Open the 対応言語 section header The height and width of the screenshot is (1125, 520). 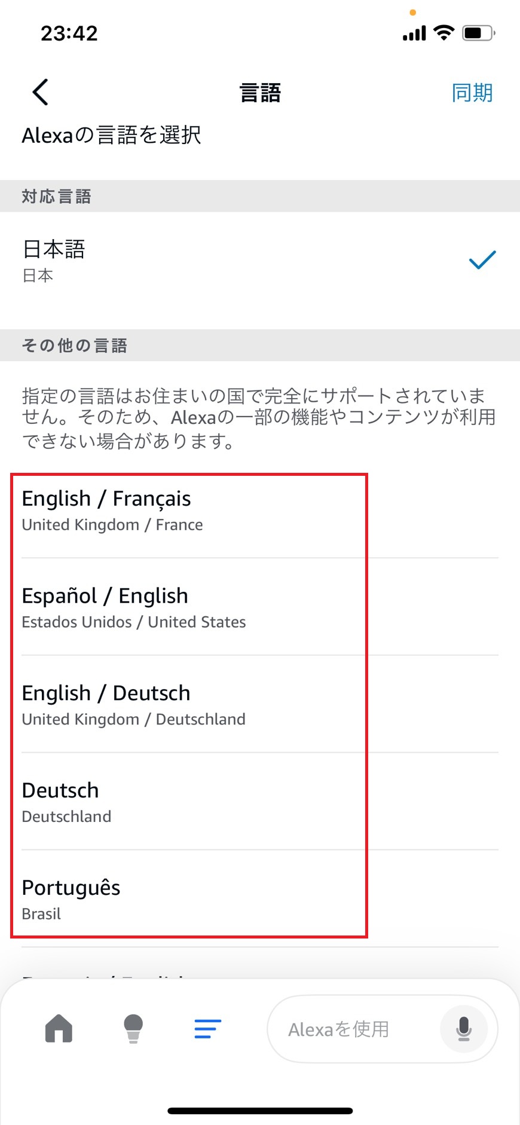pyautogui.click(x=56, y=195)
